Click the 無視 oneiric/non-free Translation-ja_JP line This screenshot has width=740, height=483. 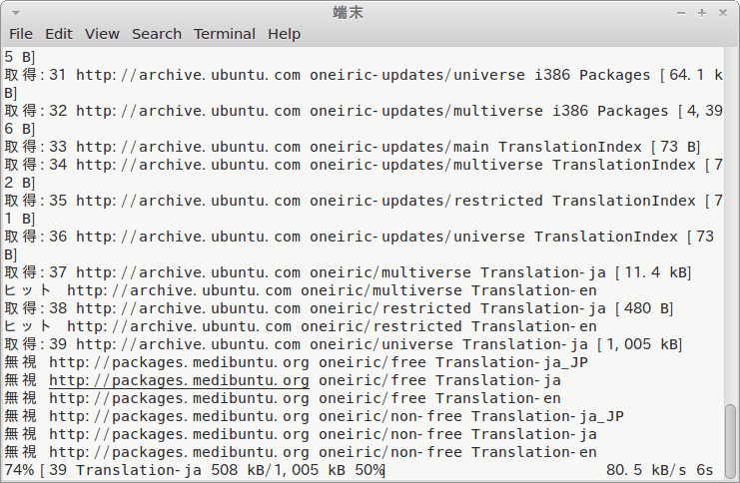pyautogui.click(x=314, y=416)
